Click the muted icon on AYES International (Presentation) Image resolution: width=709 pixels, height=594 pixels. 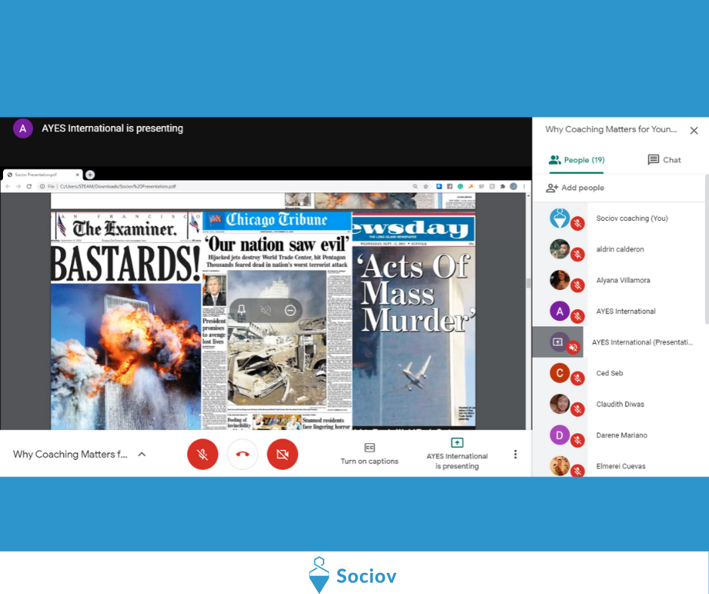pos(573,348)
